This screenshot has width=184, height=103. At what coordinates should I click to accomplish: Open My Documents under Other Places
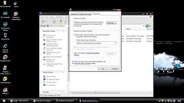click(x=51, y=82)
